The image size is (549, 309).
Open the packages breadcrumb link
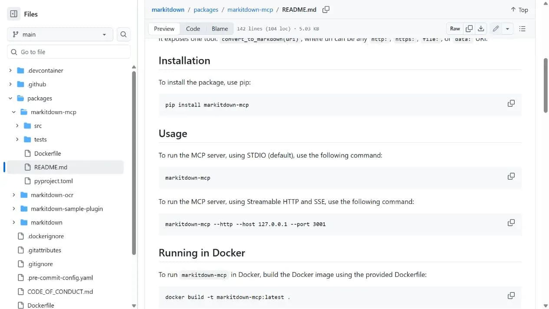(x=206, y=10)
